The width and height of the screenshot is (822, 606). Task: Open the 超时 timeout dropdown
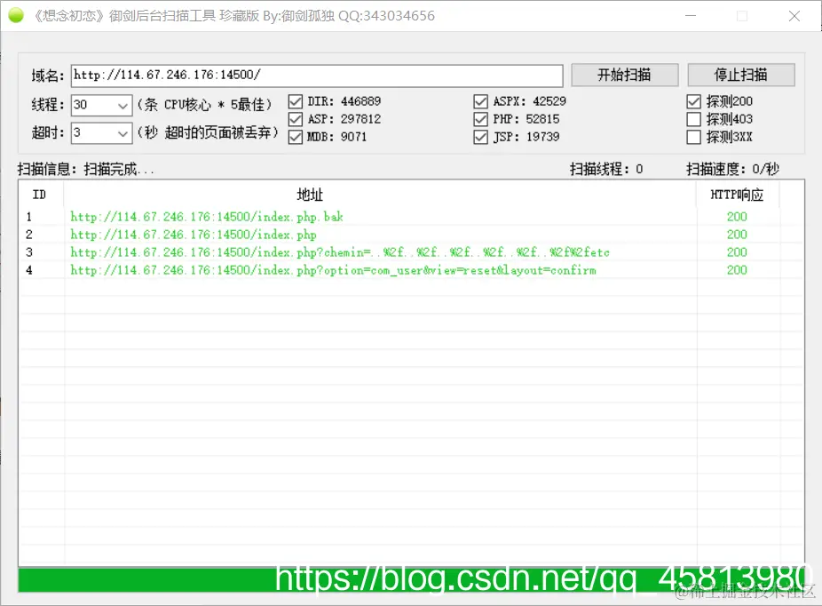tap(123, 133)
